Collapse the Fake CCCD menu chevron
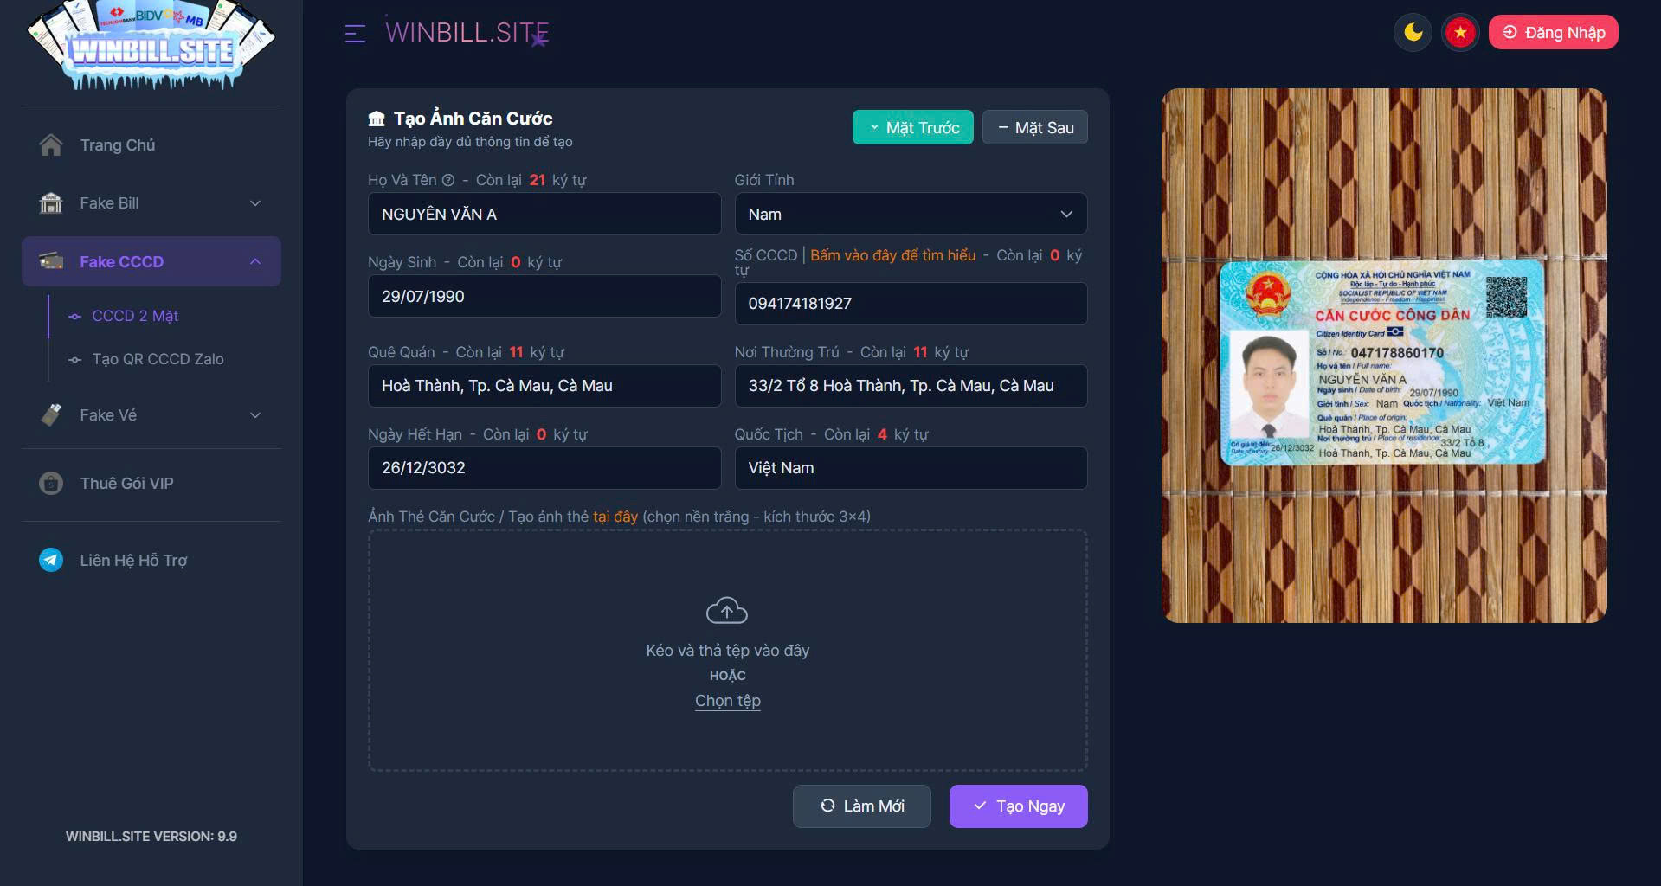 click(x=255, y=261)
